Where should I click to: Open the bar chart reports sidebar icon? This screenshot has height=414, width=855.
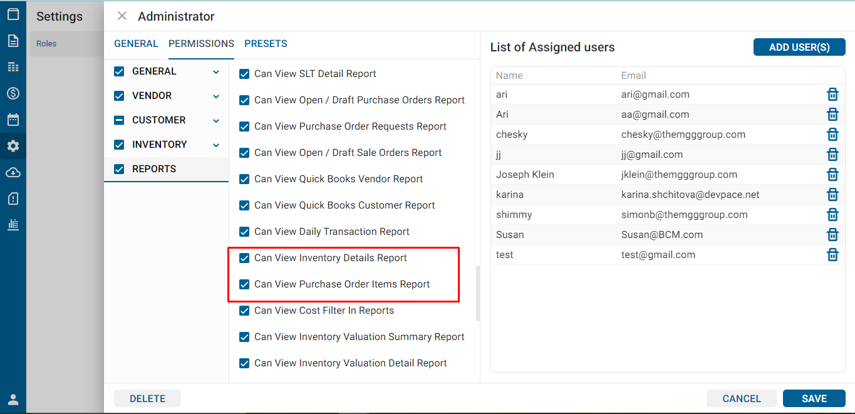point(13,224)
